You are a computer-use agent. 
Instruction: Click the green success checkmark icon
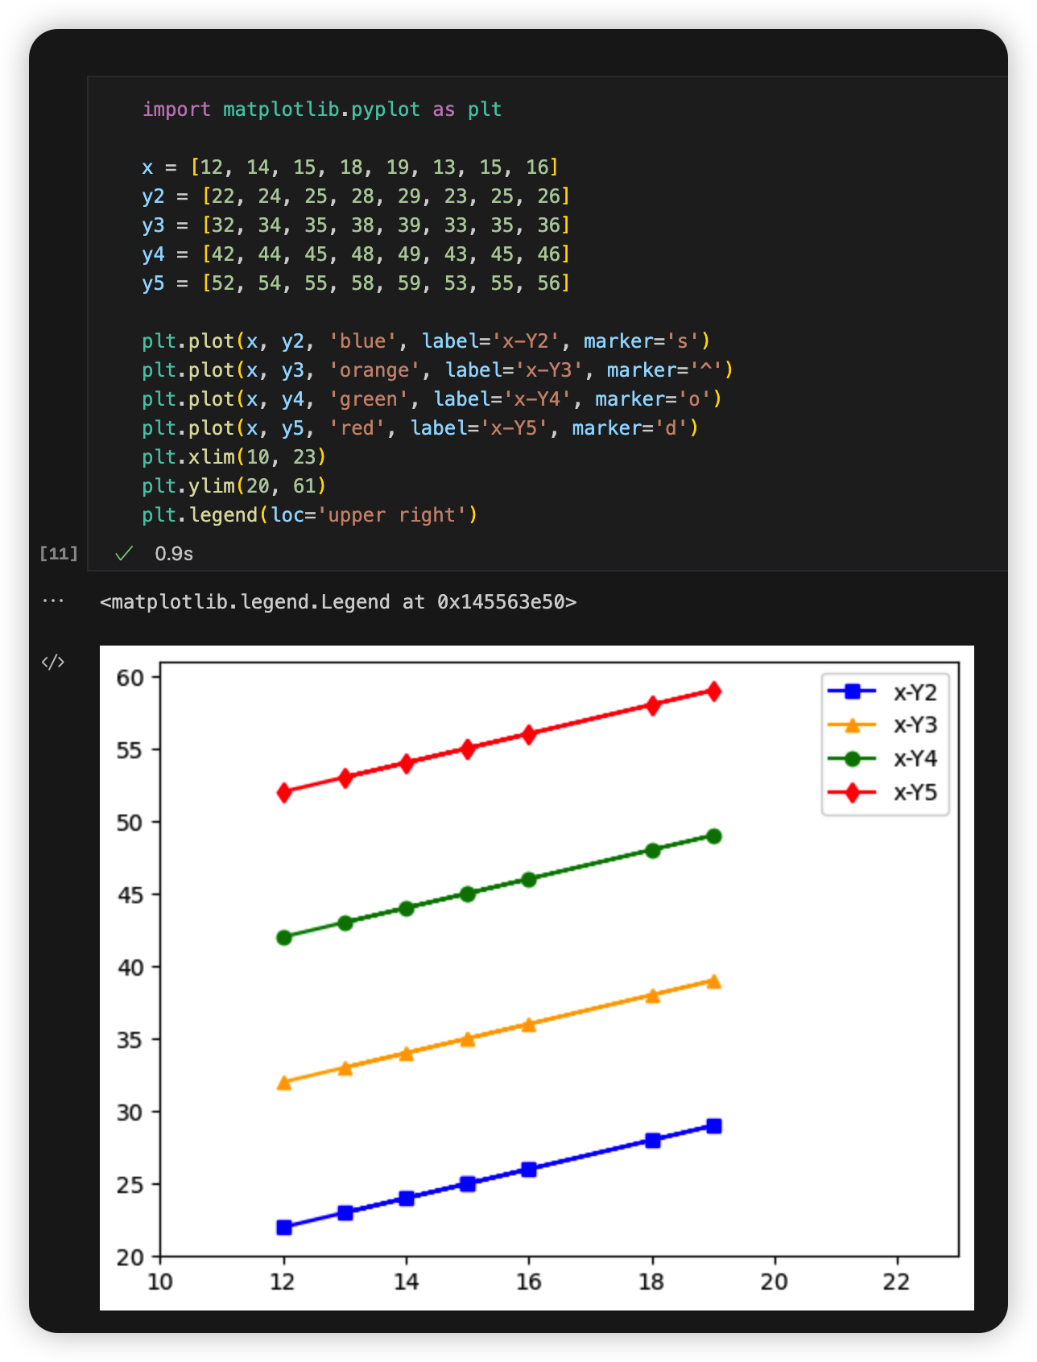tap(124, 553)
